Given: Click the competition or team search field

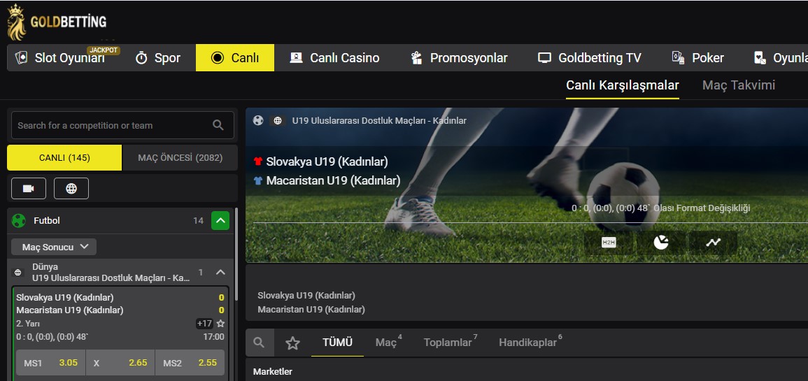Looking at the screenshot, I should click(122, 125).
